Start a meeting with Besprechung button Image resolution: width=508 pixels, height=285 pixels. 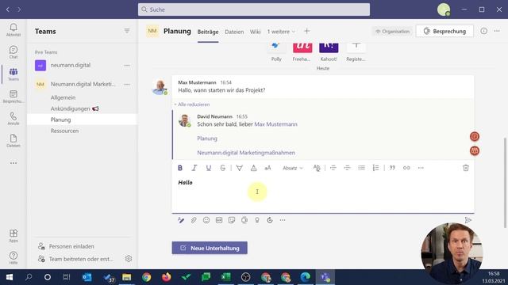pyautogui.click(x=444, y=31)
